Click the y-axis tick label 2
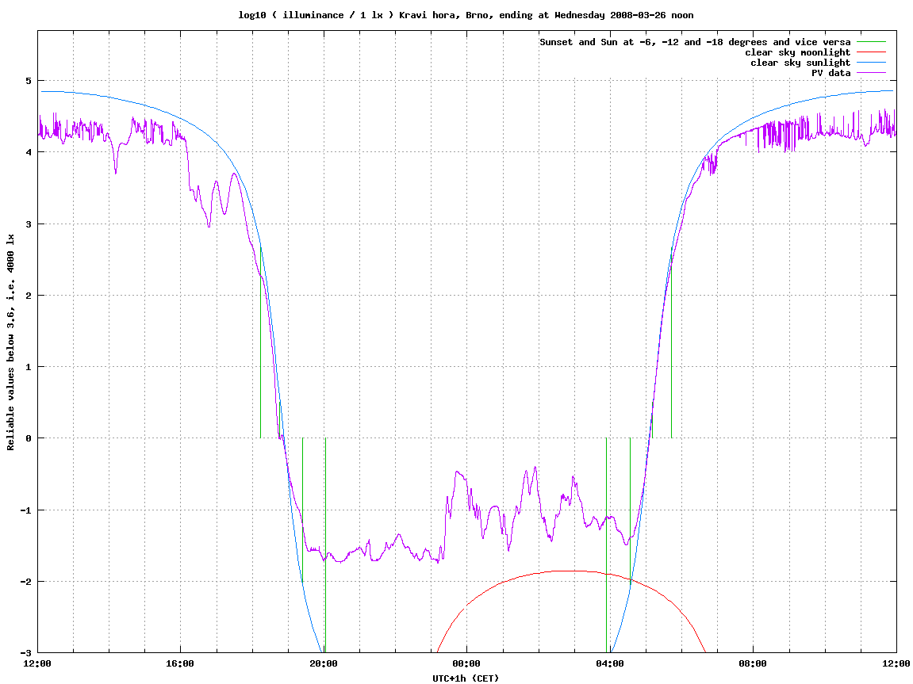This screenshot has width=913, height=684. click(29, 296)
